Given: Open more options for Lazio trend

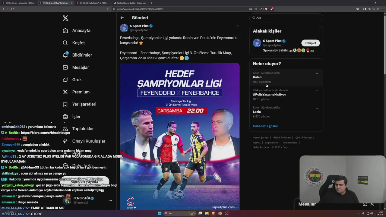Looking at the screenshot, I should 318,108.
